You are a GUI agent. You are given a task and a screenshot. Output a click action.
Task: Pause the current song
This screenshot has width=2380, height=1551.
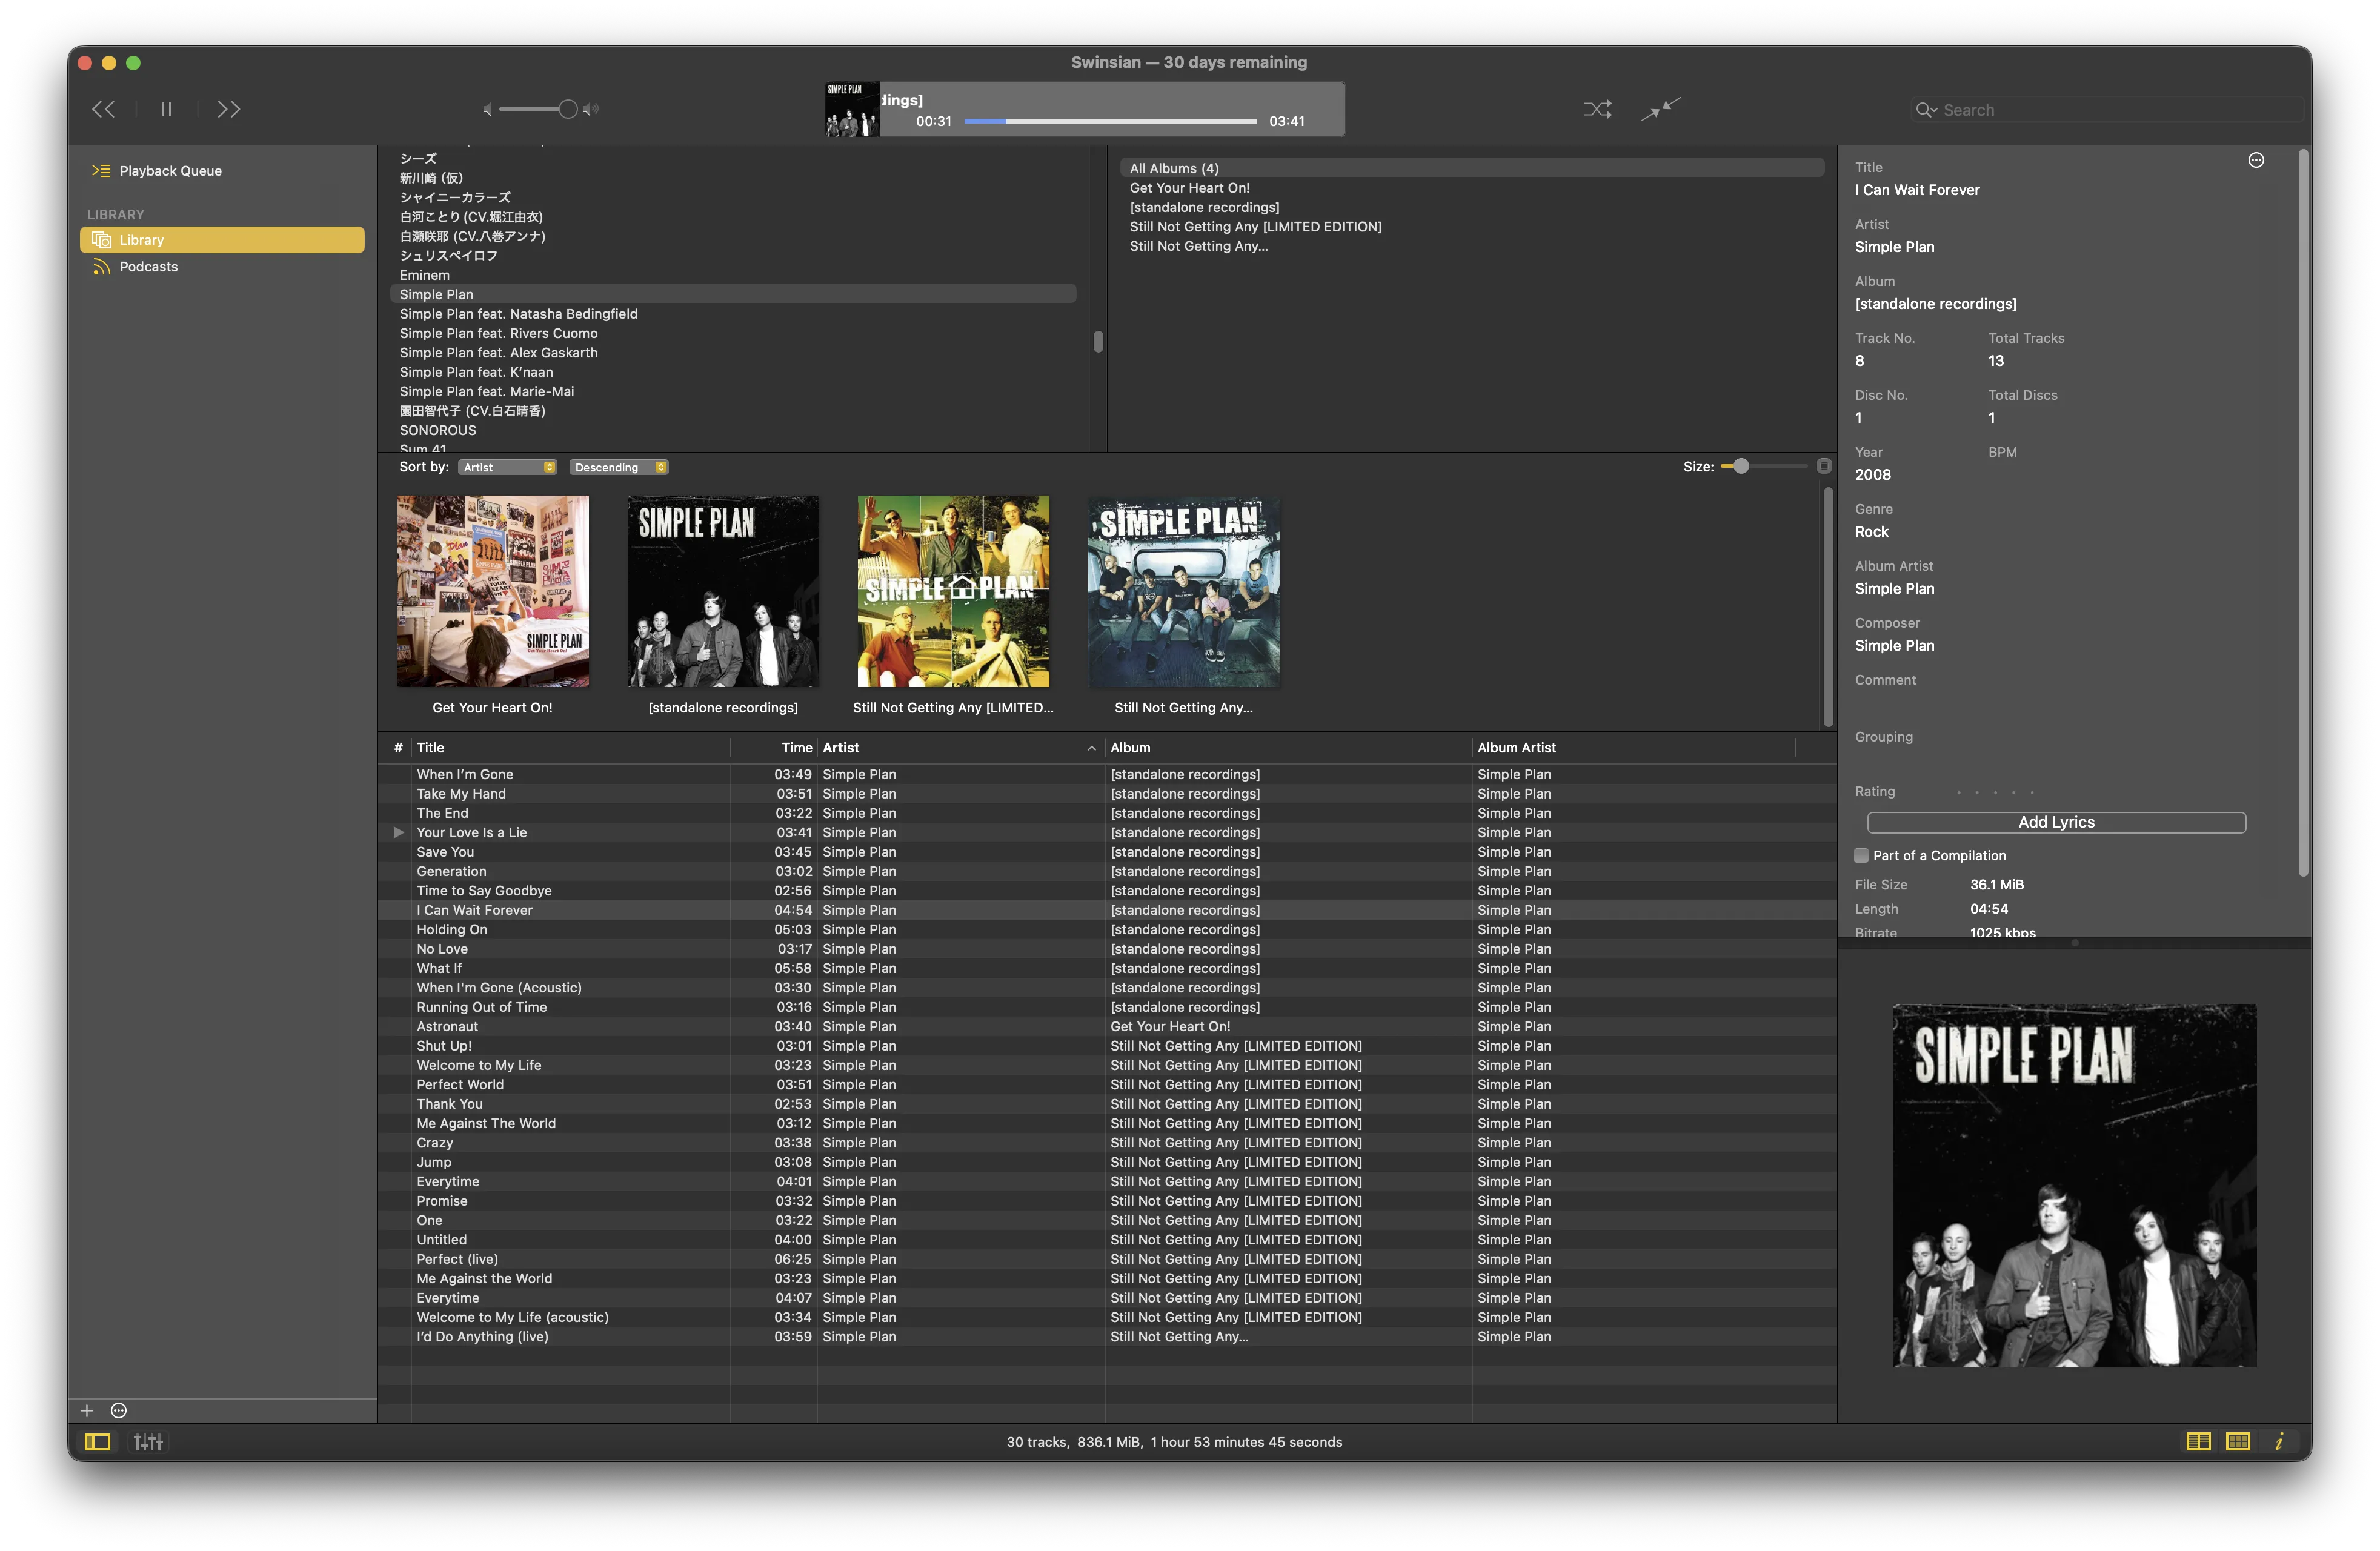tap(166, 109)
